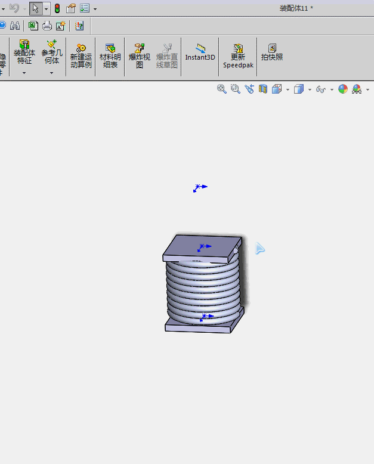The width and height of the screenshot is (374, 464).
Task: Open the Hide/Show Items glasses dropdown
Action: 332,89
